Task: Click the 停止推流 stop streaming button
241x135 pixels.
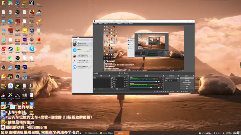Action: pos(187,78)
